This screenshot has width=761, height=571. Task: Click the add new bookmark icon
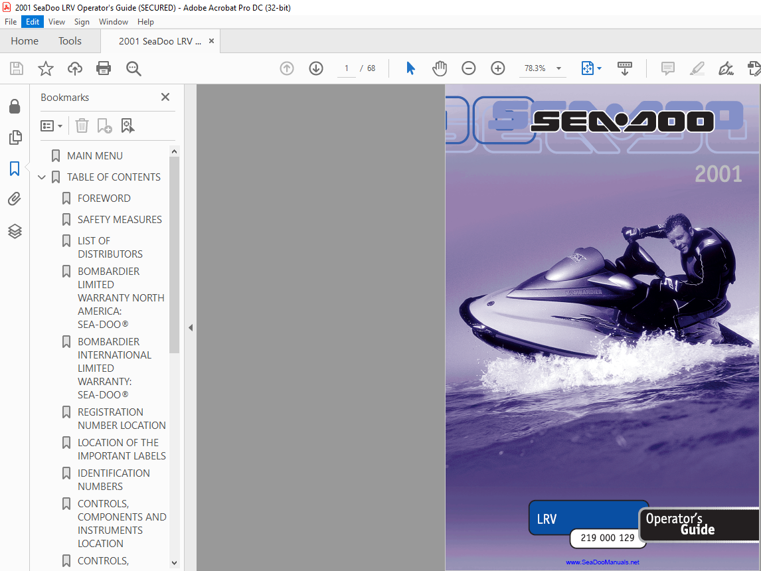point(104,126)
